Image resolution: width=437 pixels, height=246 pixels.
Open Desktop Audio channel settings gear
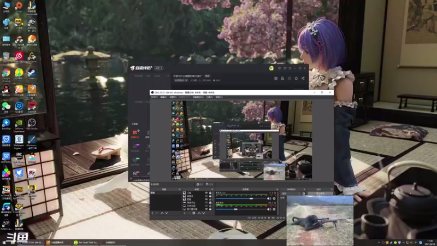(274, 209)
